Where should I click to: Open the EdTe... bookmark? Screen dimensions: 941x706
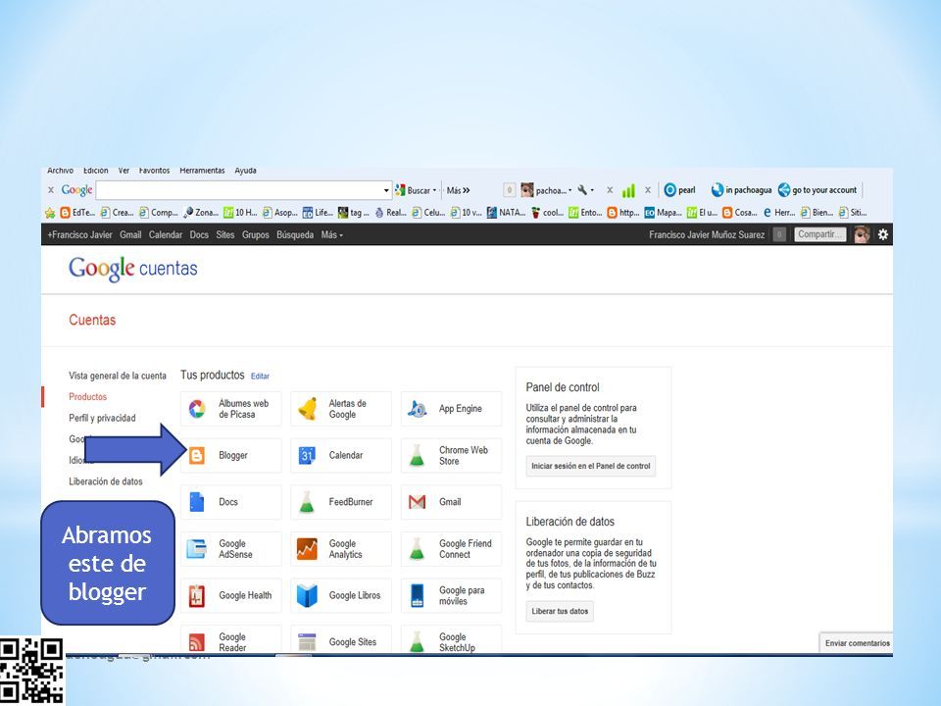[78, 213]
